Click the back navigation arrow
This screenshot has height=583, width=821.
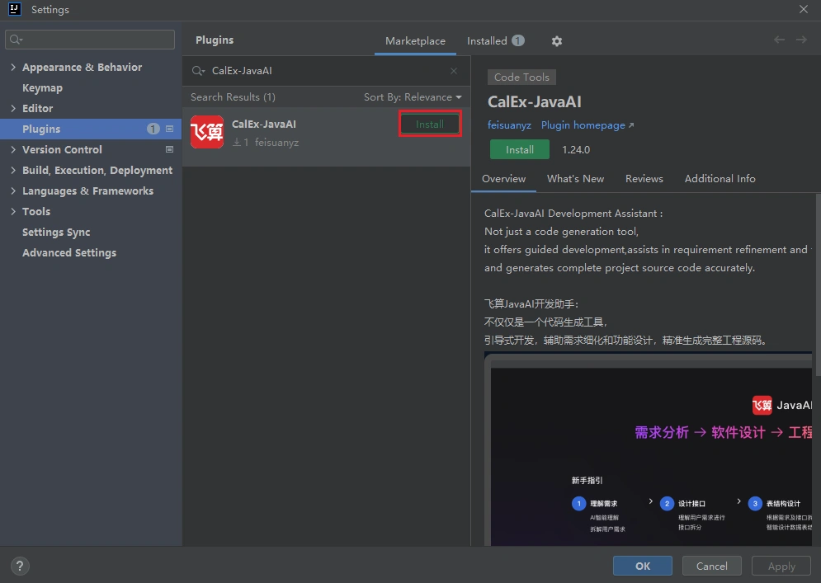778,39
